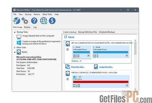Viewport: 152px width, 103px height.
Task: Toggle the 447.13 GB partition checkbox
Action: tap(127, 85)
